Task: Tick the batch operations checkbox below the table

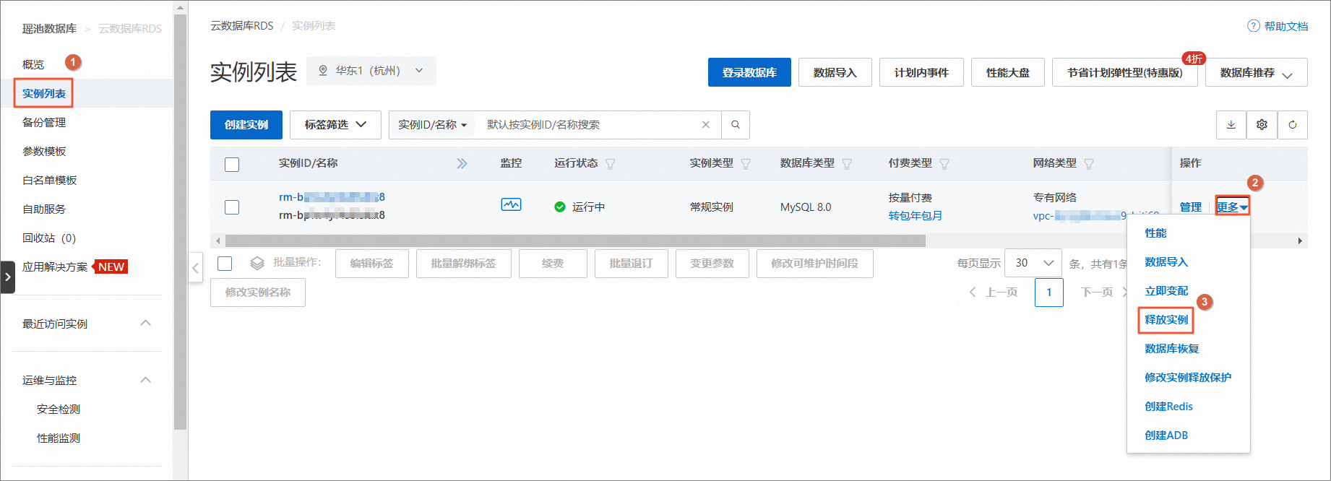Action: click(225, 264)
